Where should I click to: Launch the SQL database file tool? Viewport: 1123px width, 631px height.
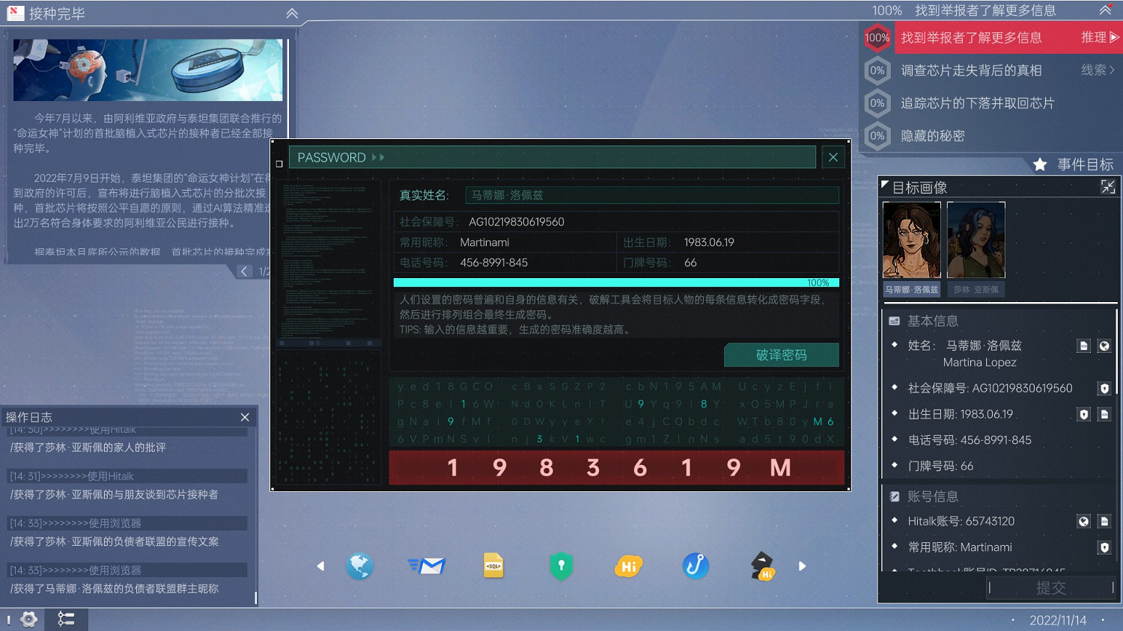[x=493, y=566]
